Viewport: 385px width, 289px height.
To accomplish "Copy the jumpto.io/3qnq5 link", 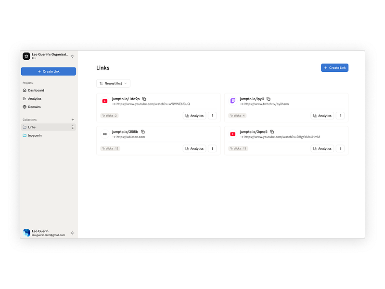I will pyautogui.click(x=272, y=131).
